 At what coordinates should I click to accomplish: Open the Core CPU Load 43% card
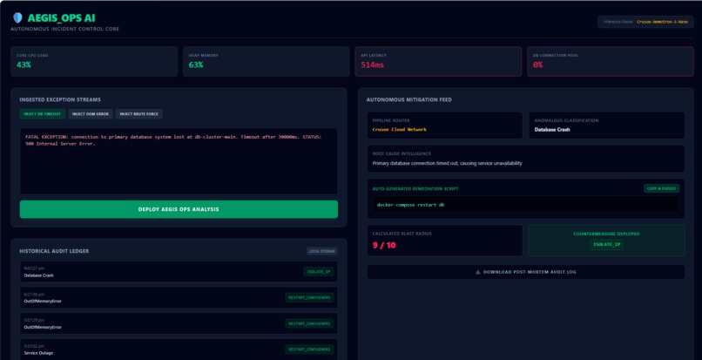click(x=94, y=61)
